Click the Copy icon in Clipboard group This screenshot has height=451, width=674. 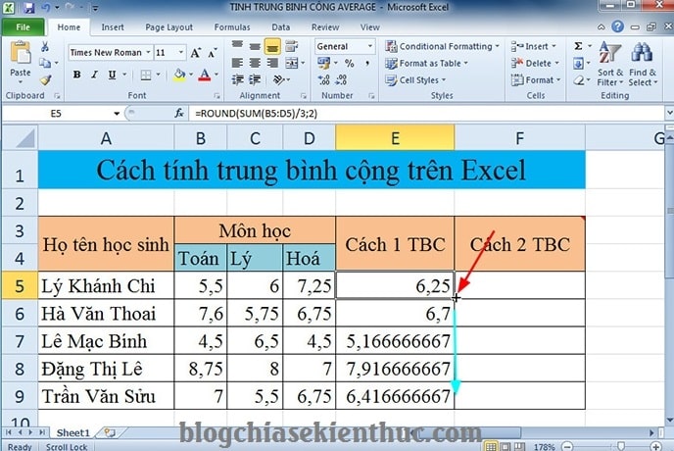[45, 63]
